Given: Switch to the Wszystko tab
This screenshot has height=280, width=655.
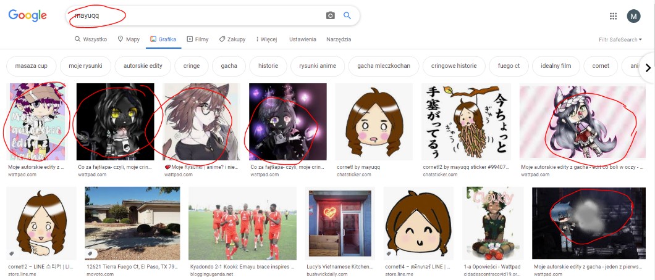Looking at the screenshot, I should click(x=91, y=39).
